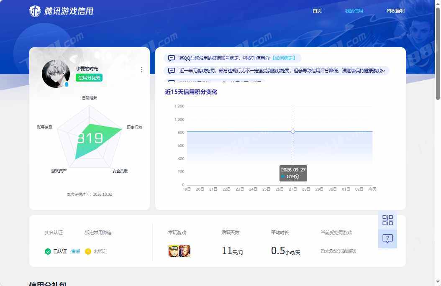Image resolution: width=441 pixels, height=286 pixels.
Task: Click the 垫爱的时光 username text
Action: coord(87,69)
